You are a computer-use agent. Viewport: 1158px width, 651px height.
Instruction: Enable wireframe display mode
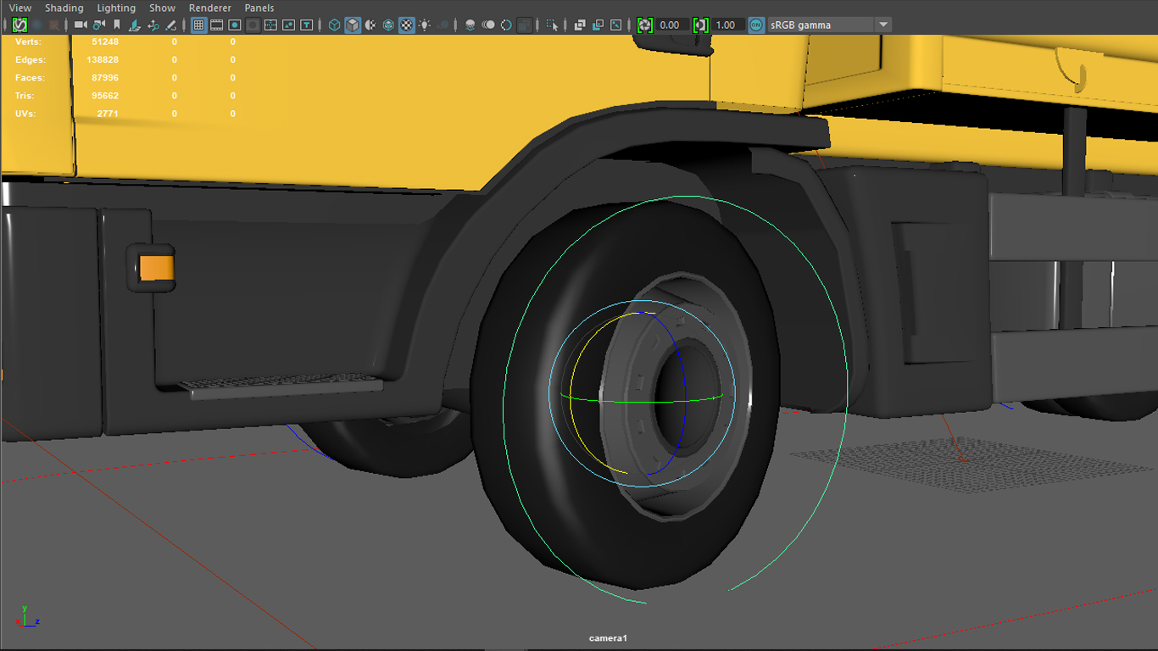(334, 25)
